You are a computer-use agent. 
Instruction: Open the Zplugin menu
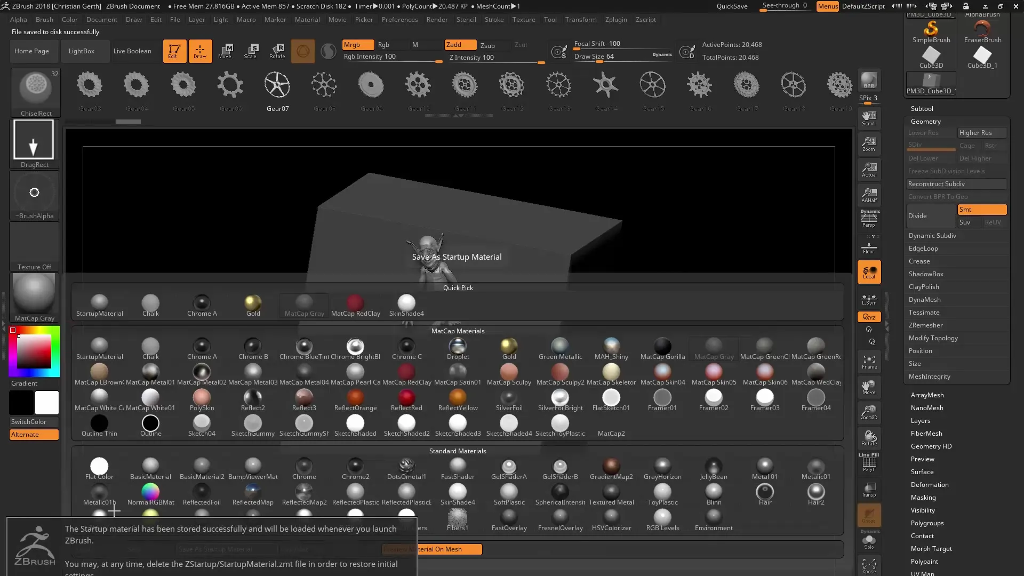point(616,20)
